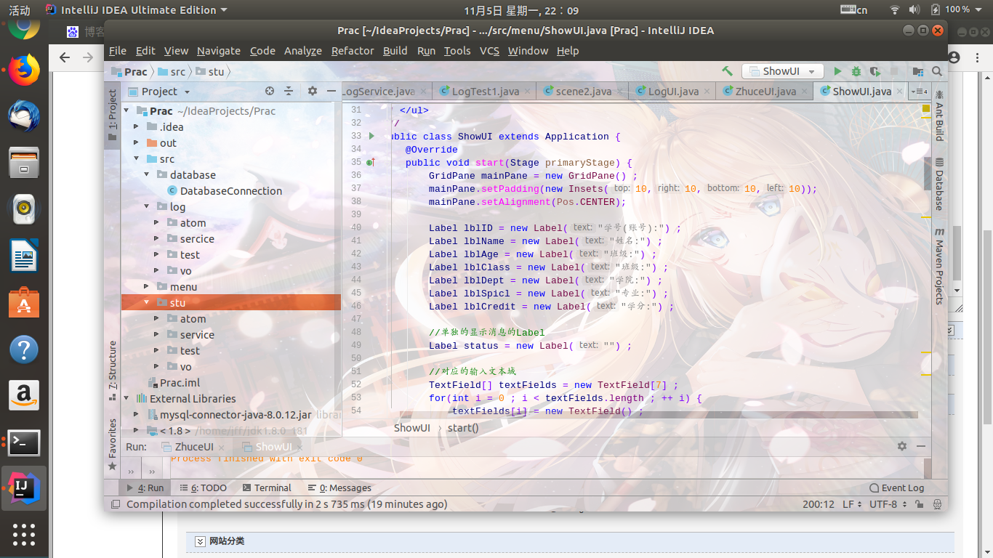Open Thunderbird Mail from the dock

[24, 117]
